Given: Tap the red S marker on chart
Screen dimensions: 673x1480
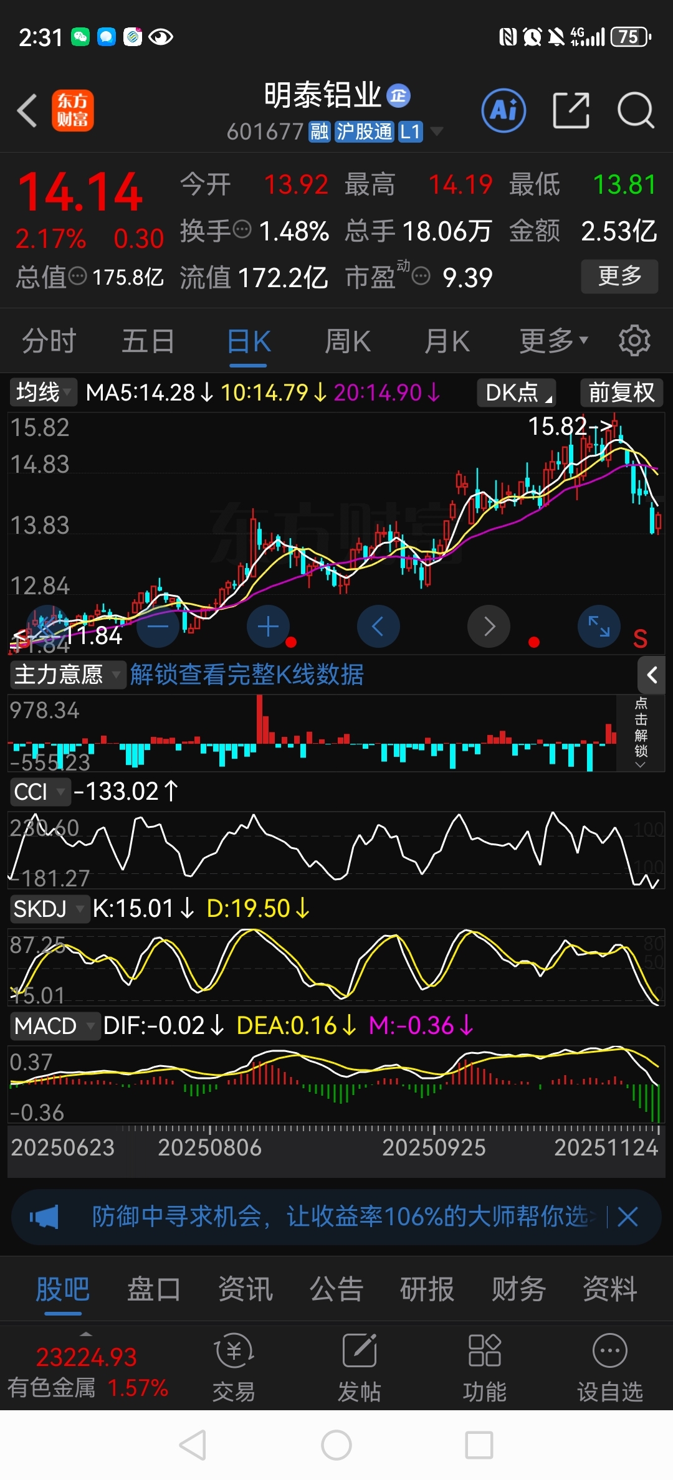Looking at the screenshot, I should (640, 639).
